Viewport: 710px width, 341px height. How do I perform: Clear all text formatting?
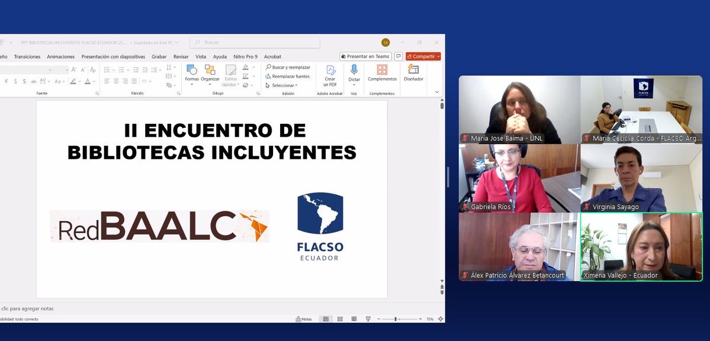(x=93, y=70)
